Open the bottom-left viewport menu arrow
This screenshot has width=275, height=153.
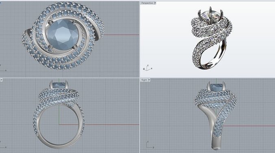1,80
